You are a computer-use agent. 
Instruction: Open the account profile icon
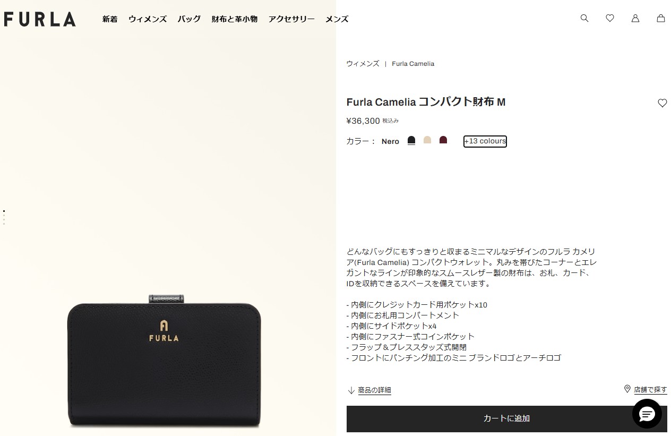click(x=635, y=18)
